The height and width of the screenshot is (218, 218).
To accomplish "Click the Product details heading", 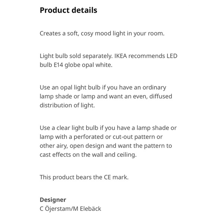I will tap(69, 10).
